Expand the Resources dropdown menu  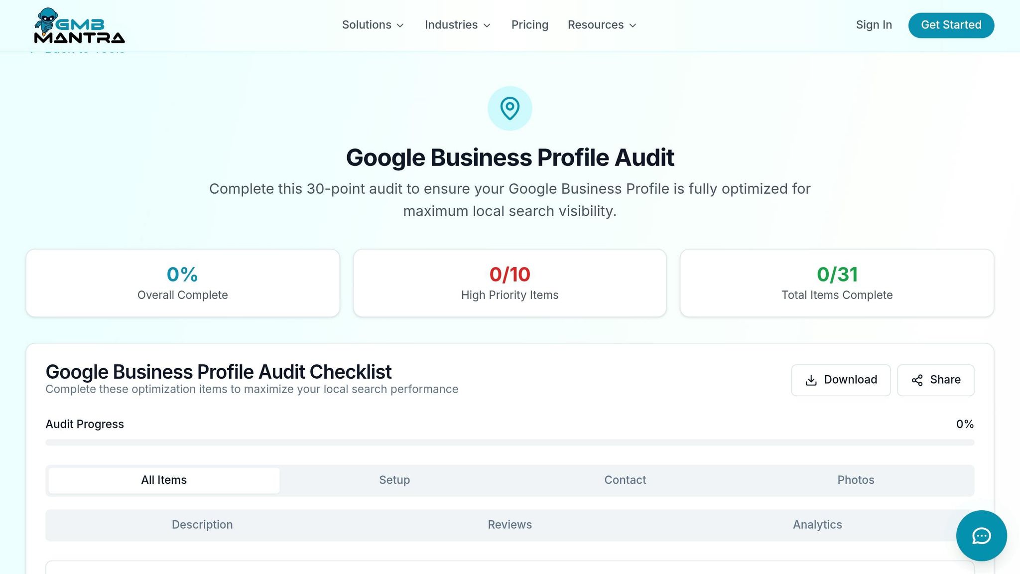click(602, 25)
